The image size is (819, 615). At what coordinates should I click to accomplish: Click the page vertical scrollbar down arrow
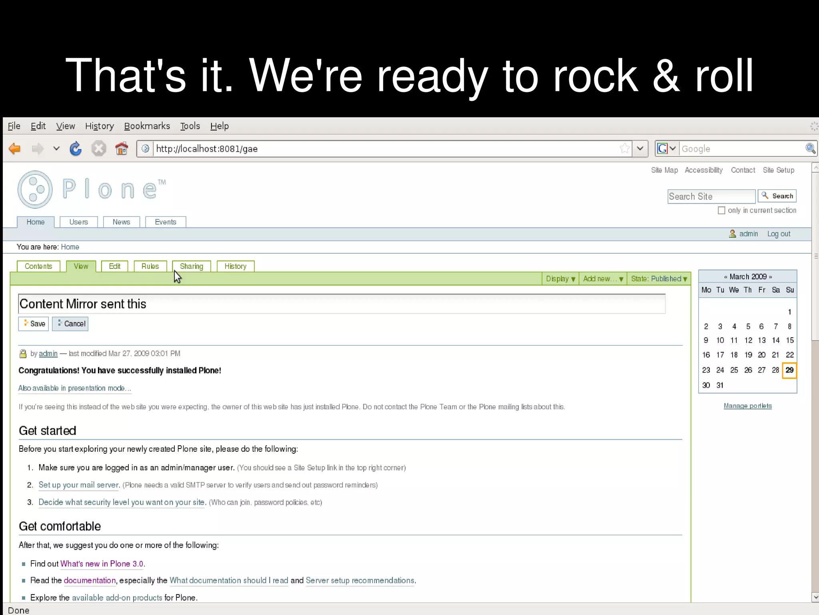[x=815, y=597]
